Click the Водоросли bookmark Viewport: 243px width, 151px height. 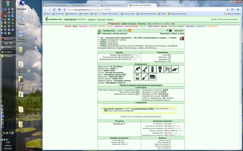pyautogui.click(x=71, y=14)
